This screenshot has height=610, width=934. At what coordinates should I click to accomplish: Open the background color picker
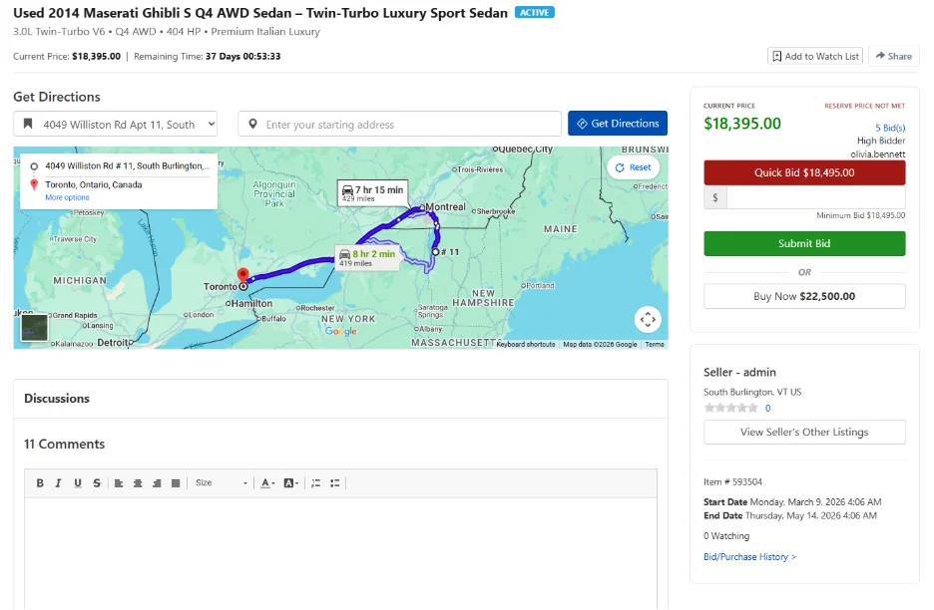291,483
